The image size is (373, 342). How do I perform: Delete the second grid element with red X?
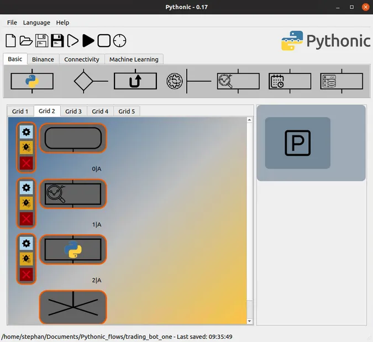(x=26, y=219)
